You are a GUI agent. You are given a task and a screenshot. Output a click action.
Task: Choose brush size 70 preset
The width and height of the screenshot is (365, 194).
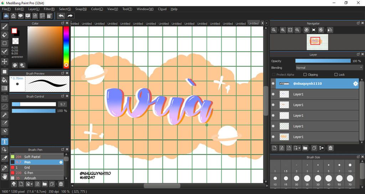click(350, 180)
